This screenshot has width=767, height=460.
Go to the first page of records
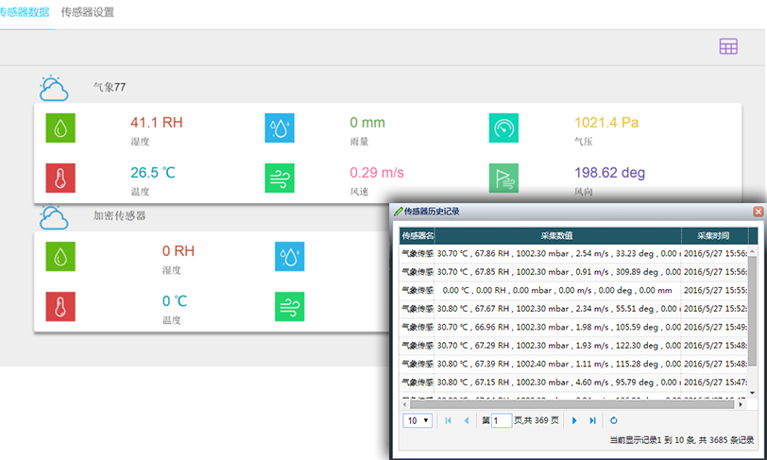click(x=448, y=420)
